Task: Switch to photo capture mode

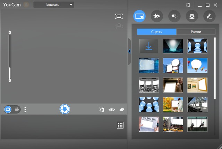Action: [8, 109]
